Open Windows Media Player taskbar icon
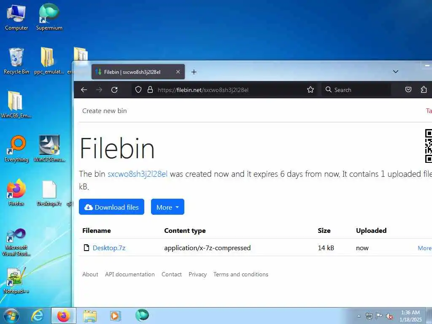Viewport: 432px width, 324px height. (x=116, y=316)
